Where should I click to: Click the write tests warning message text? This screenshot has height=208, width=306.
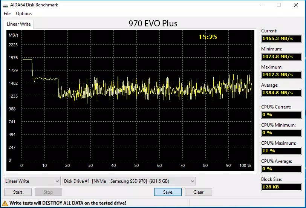pyautogui.click(x=68, y=203)
